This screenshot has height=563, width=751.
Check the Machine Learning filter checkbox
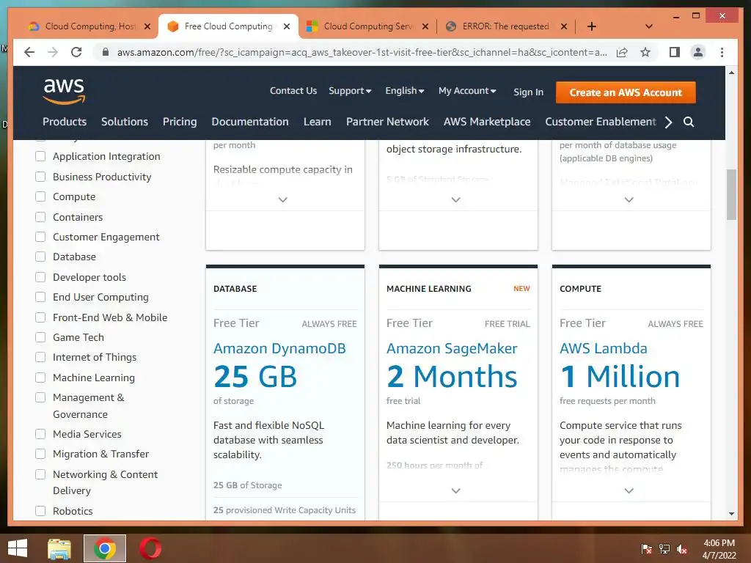pyautogui.click(x=41, y=378)
